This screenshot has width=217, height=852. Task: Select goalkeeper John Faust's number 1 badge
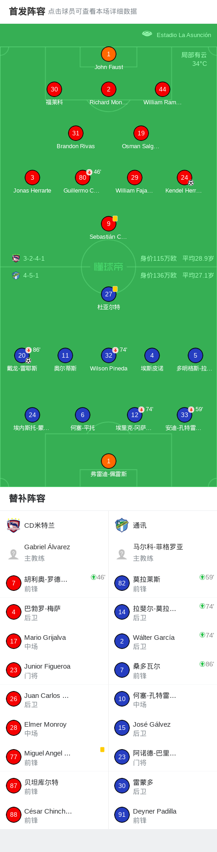coord(108,54)
